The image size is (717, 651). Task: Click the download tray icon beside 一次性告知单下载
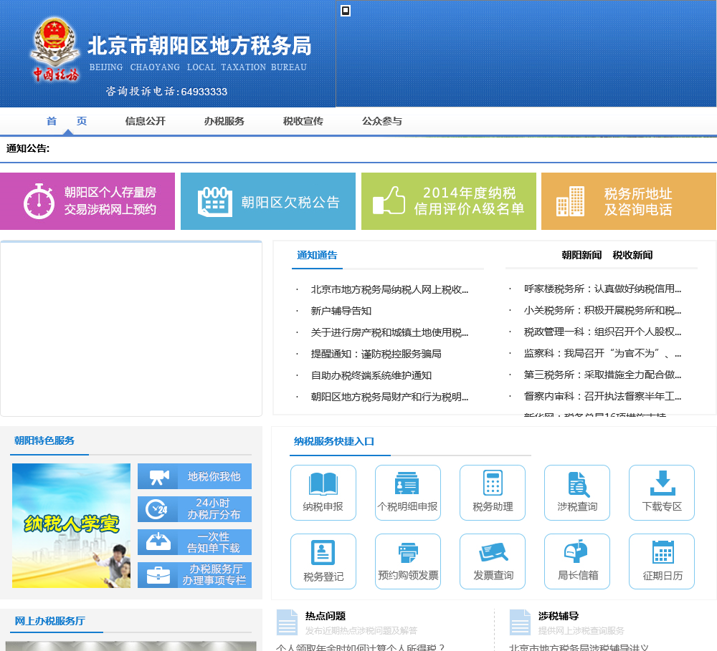(x=158, y=542)
